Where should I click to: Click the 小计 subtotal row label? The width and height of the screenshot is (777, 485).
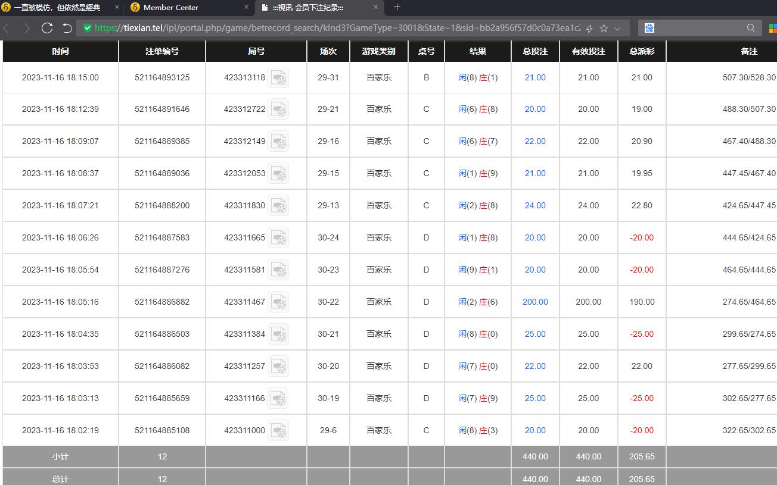tap(60, 457)
